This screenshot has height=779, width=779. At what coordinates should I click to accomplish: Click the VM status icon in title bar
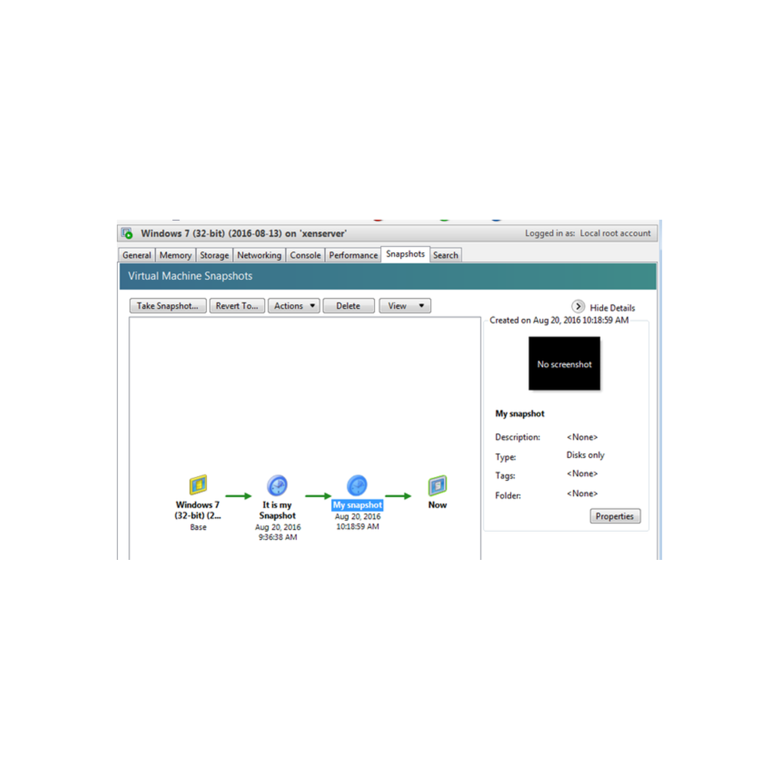click(127, 234)
